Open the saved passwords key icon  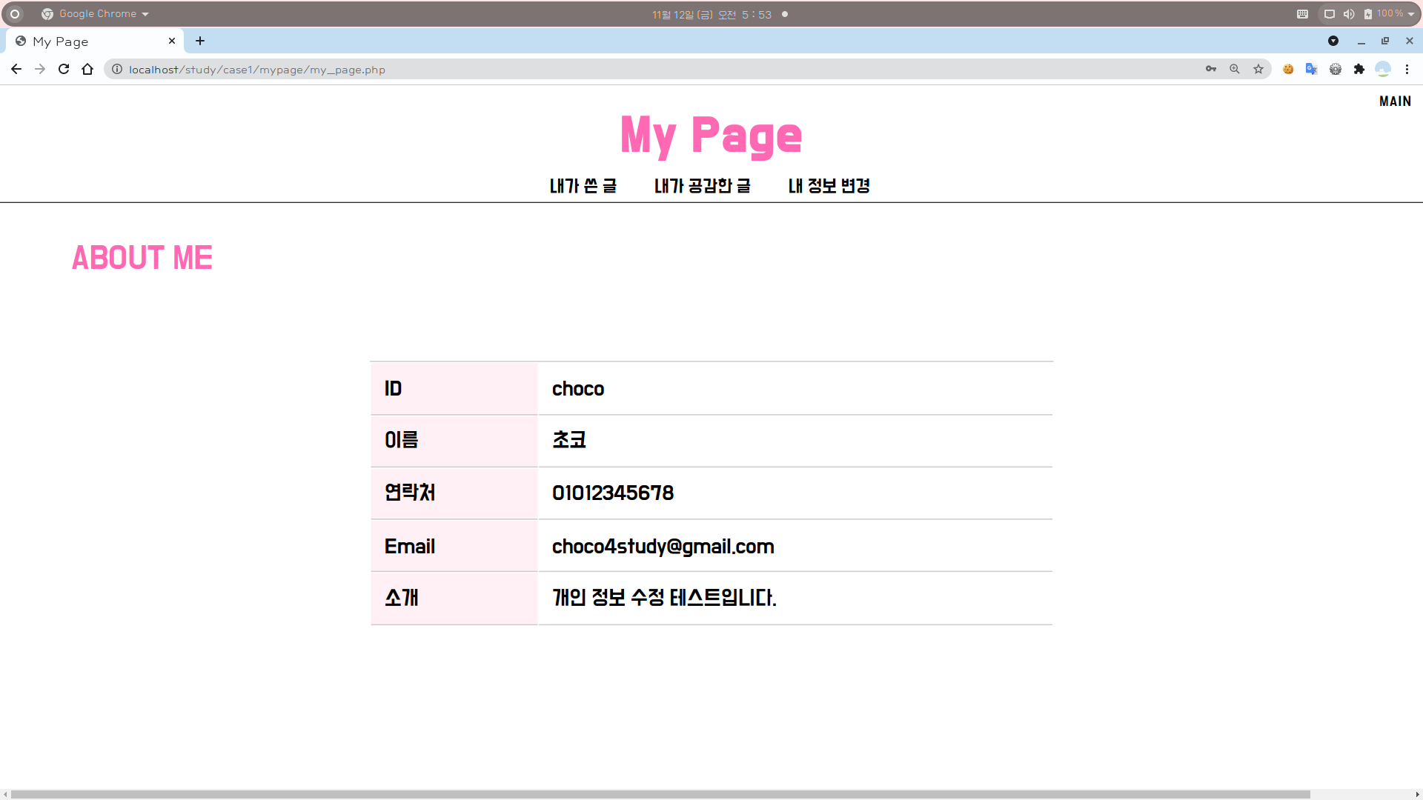click(1211, 69)
